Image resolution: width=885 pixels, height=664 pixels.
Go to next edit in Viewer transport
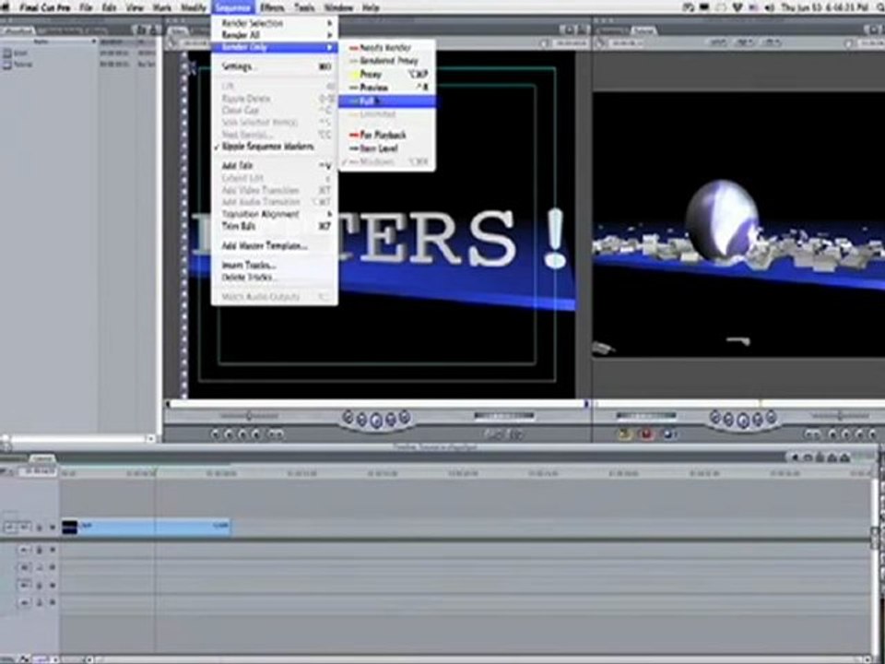(x=404, y=417)
